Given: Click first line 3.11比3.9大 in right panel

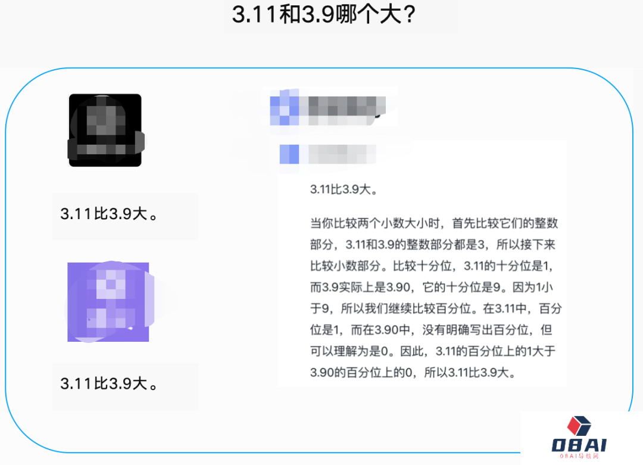Looking at the screenshot, I should (344, 189).
